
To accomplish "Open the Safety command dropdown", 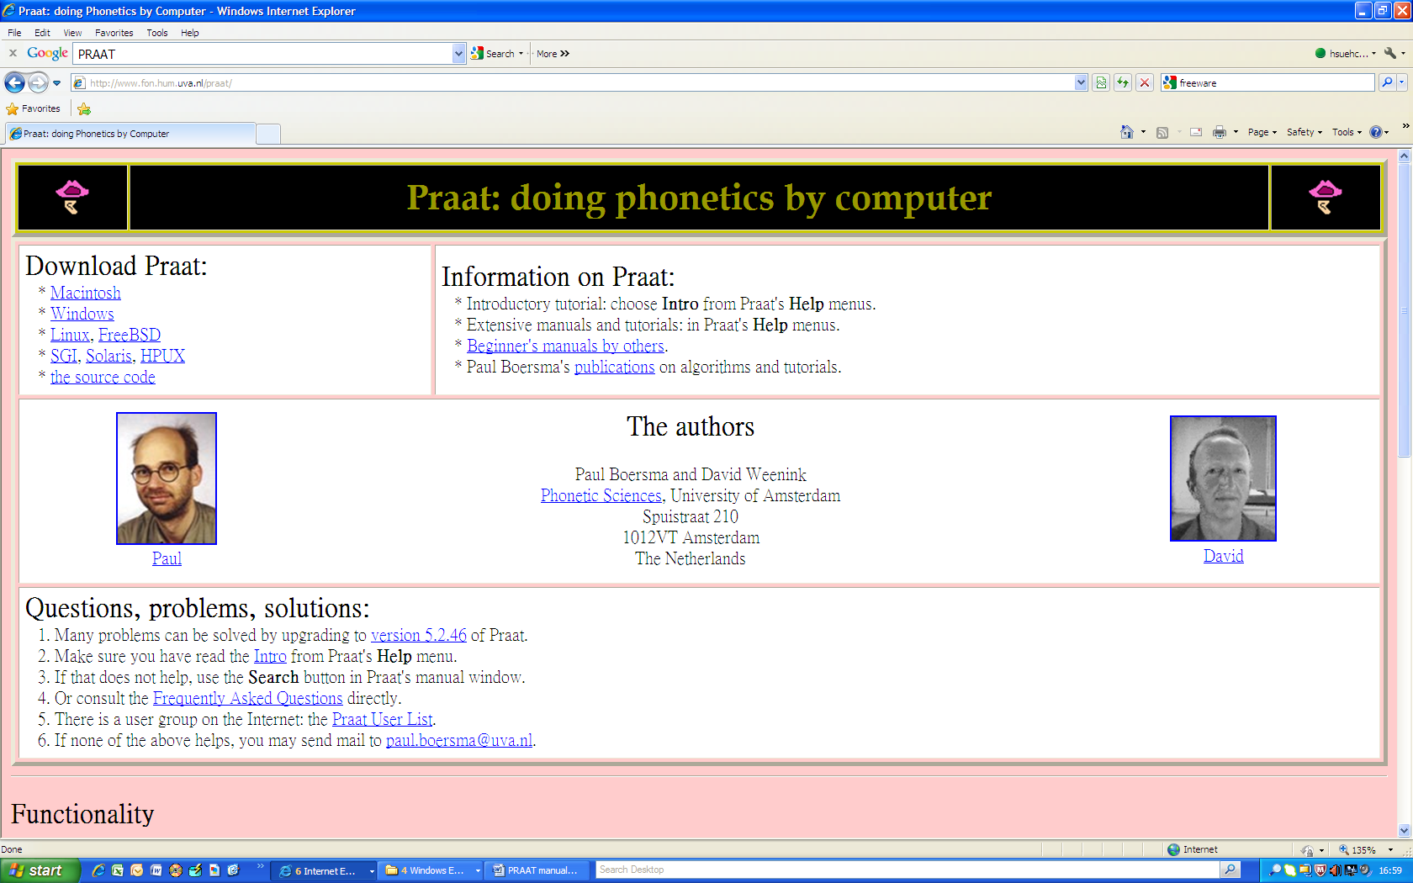I will click(1304, 132).
